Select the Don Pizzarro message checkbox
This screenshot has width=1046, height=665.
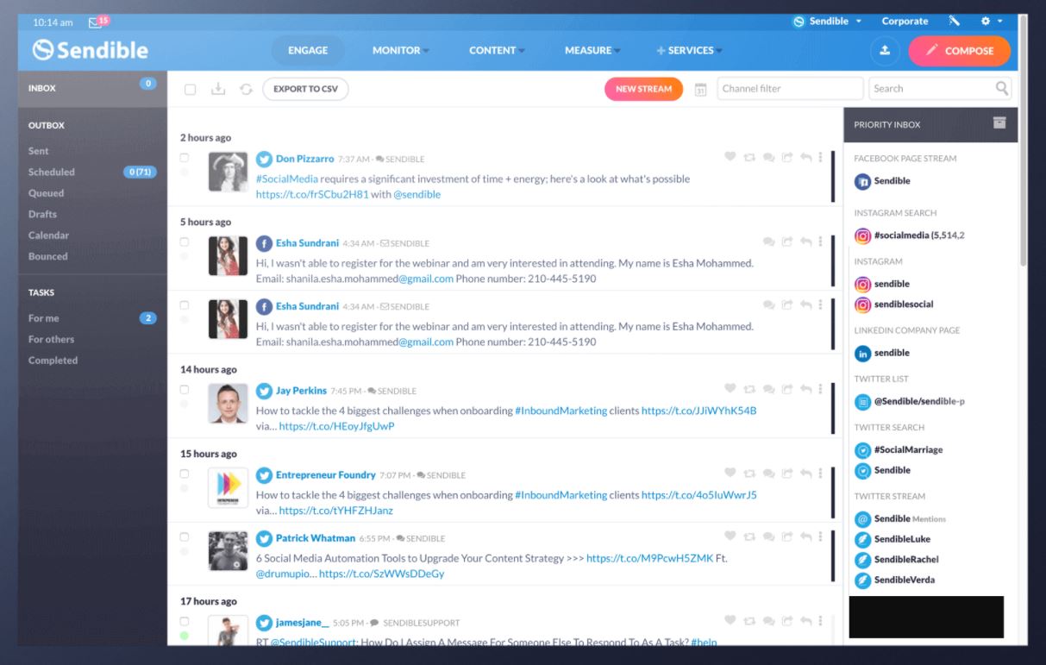tap(185, 158)
